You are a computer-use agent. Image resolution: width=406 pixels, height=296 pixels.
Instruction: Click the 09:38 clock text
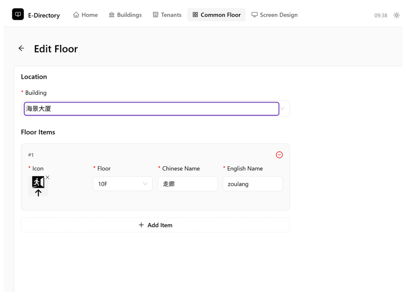click(381, 15)
